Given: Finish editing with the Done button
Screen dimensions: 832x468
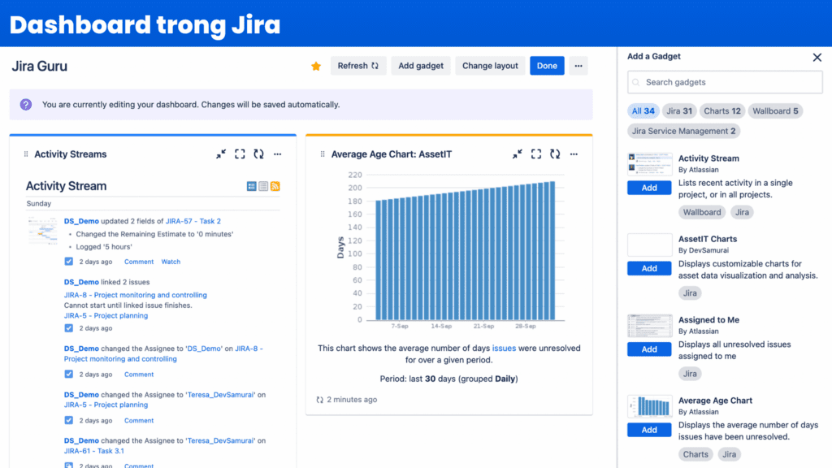Looking at the screenshot, I should coord(547,66).
